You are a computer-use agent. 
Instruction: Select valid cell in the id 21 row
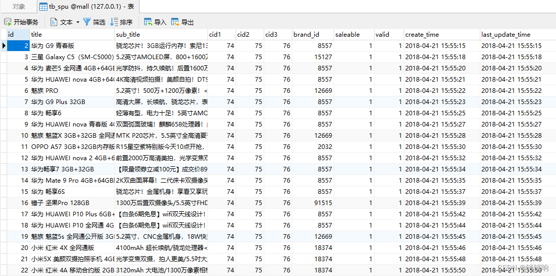click(389, 259)
